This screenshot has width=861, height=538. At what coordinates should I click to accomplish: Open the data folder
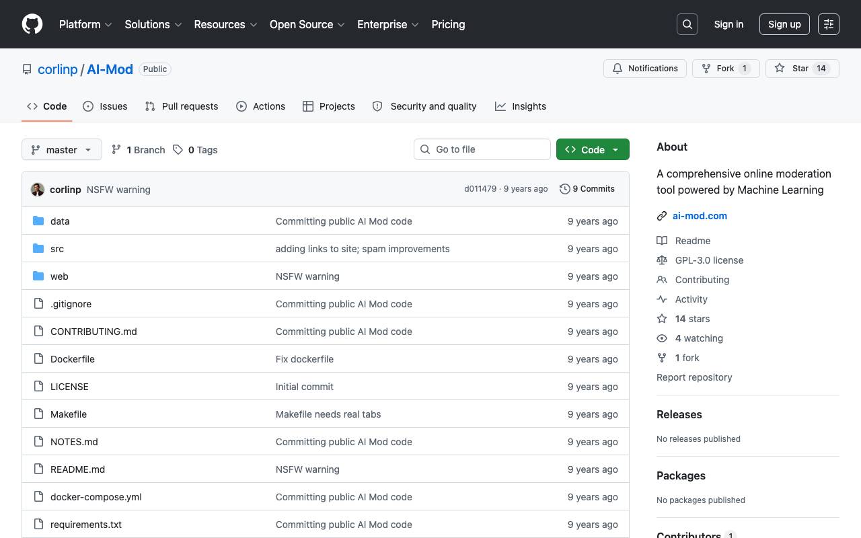pos(60,221)
